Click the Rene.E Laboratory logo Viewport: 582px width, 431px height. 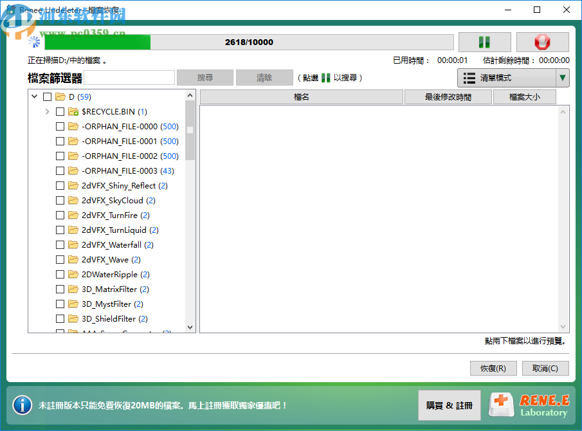(529, 405)
